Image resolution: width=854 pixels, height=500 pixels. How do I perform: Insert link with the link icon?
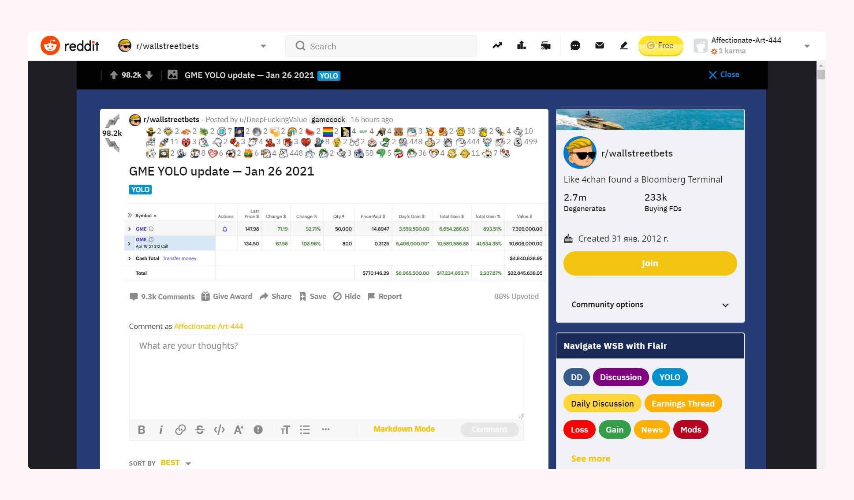click(180, 429)
